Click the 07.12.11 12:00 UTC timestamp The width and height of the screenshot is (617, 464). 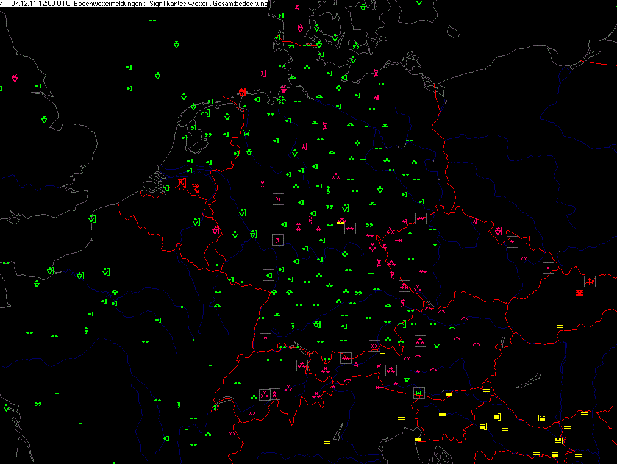click(40, 4)
